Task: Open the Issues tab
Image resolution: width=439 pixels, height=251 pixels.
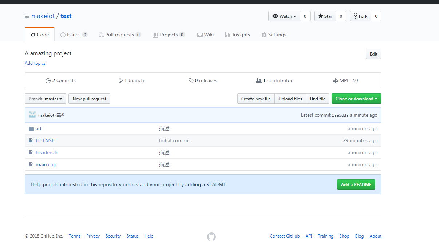Action: coord(74,35)
